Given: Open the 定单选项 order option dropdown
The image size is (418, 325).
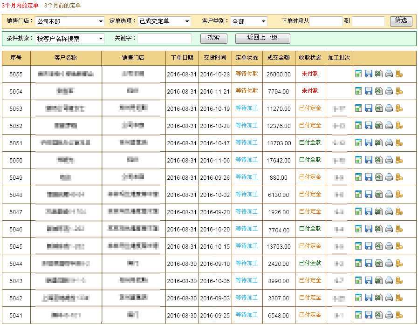Looking at the screenshot, I should pyautogui.click(x=164, y=21).
